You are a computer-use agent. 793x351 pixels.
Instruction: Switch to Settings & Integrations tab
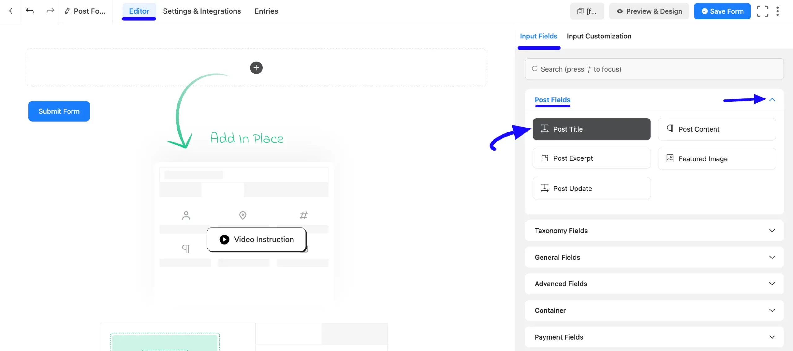(202, 11)
